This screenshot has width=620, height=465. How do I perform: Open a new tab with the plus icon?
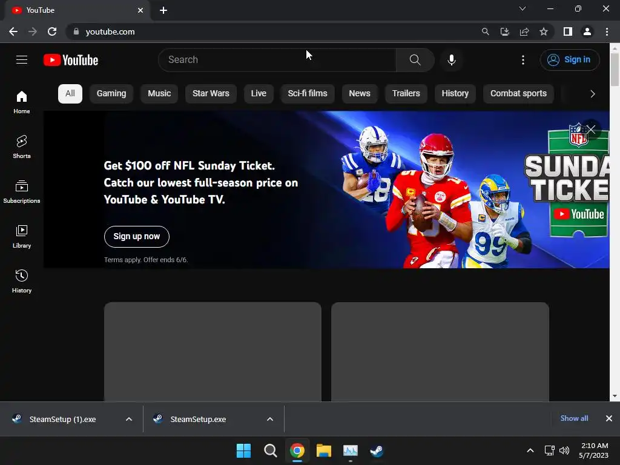tap(163, 10)
